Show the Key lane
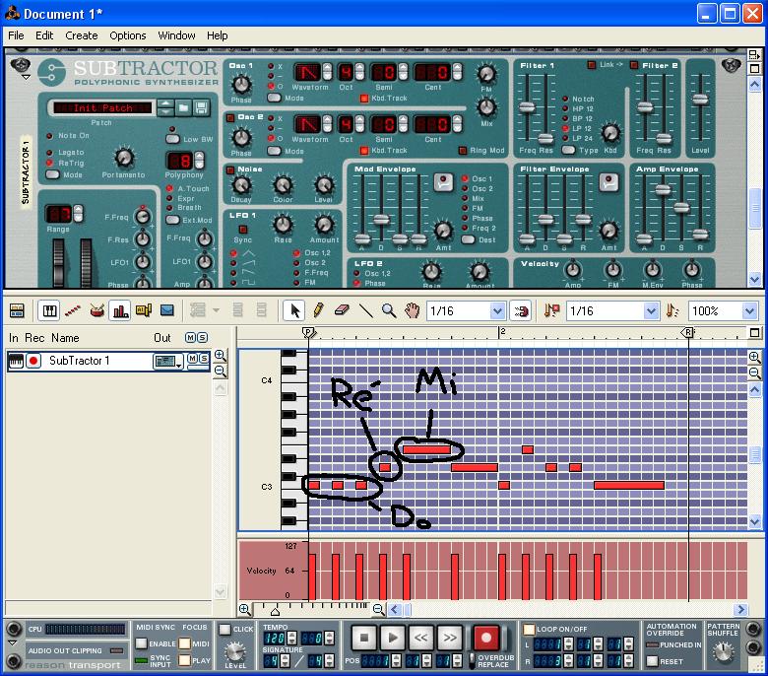 [x=49, y=310]
